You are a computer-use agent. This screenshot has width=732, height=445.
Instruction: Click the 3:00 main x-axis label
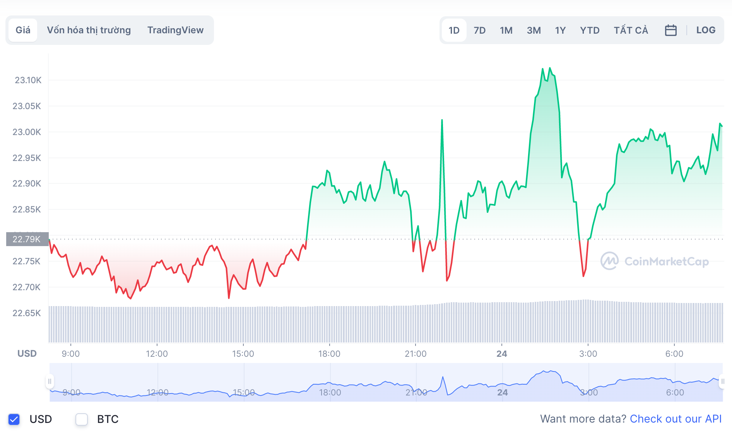588,354
